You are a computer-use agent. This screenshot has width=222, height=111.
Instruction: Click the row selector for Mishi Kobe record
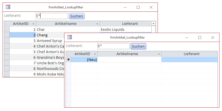7,74
